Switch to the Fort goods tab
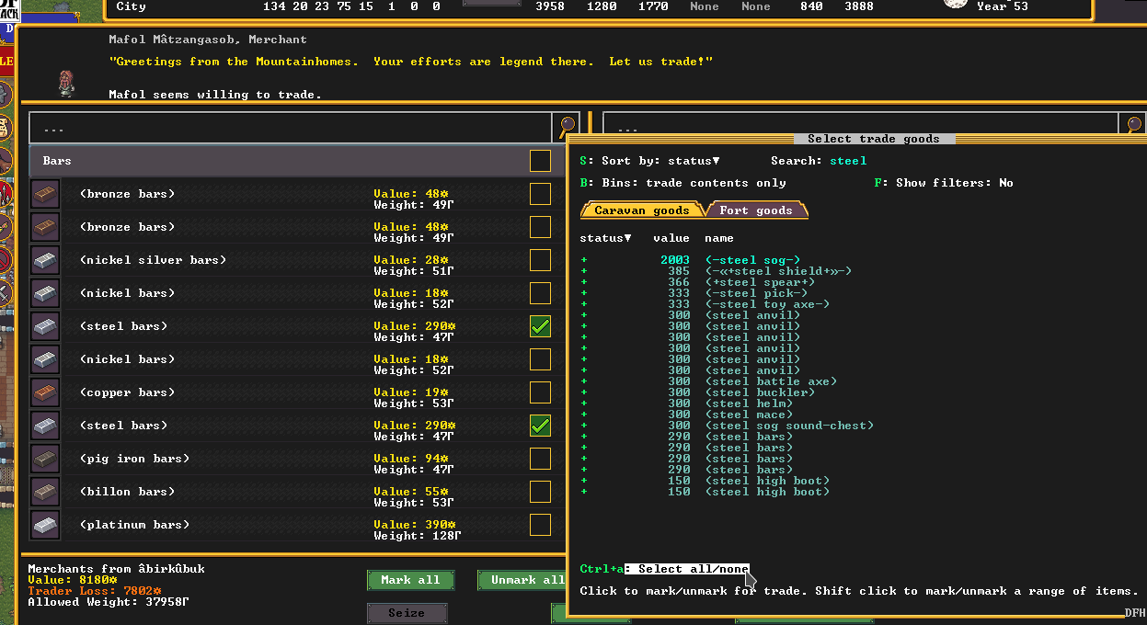 coord(756,210)
